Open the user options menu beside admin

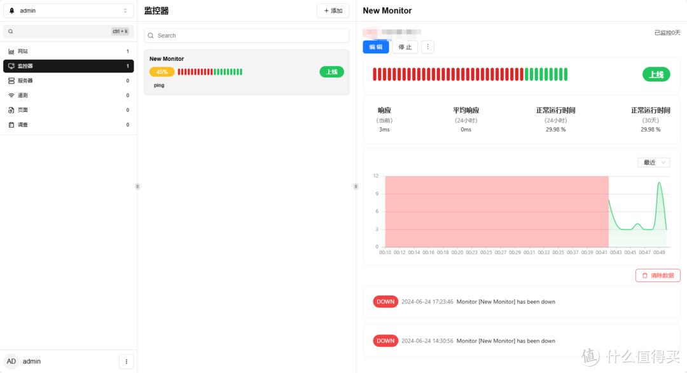coord(126,362)
